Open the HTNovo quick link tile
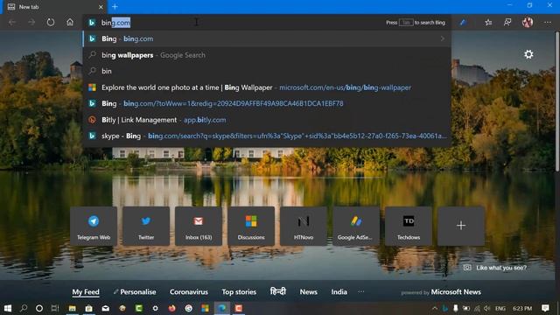This screenshot has width=560, height=315. (304, 226)
